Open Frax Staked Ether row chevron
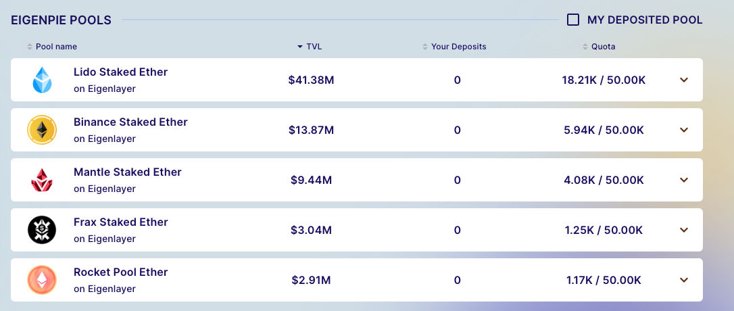The width and height of the screenshot is (734, 311). [x=684, y=230]
